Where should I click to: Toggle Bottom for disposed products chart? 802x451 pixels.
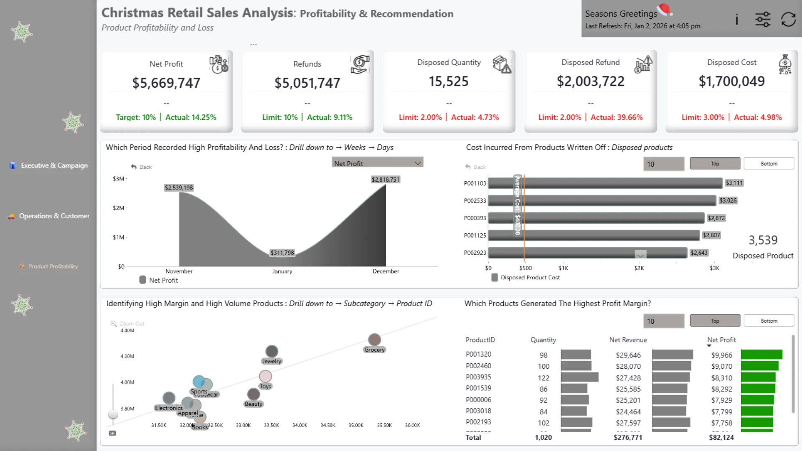click(x=769, y=164)
